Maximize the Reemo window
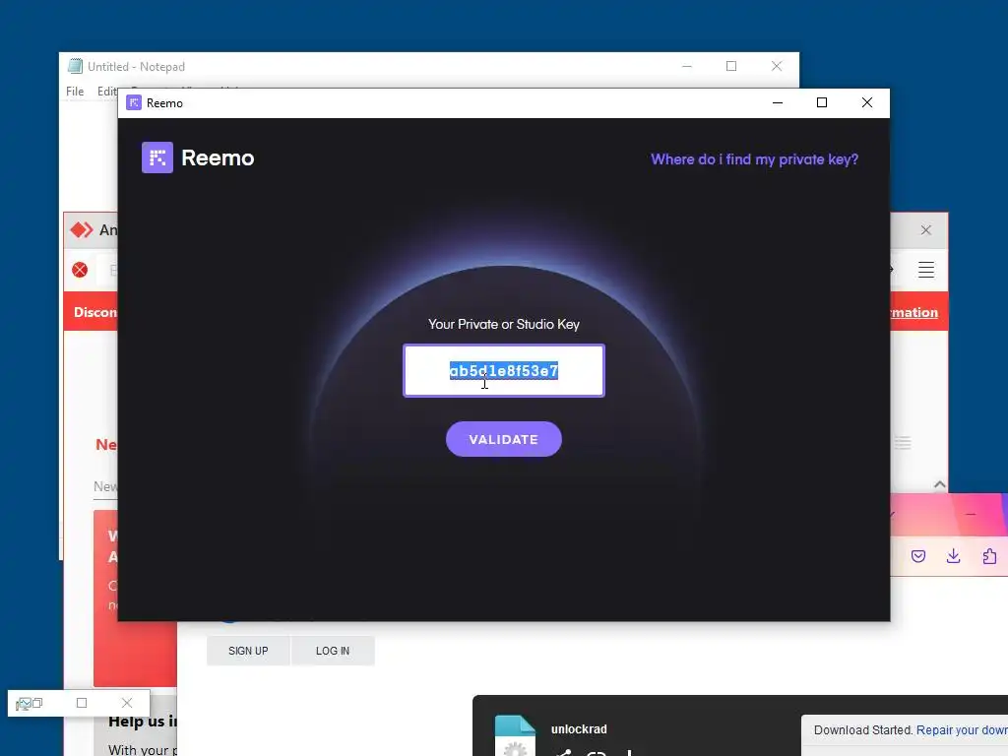 pos(822,102)
